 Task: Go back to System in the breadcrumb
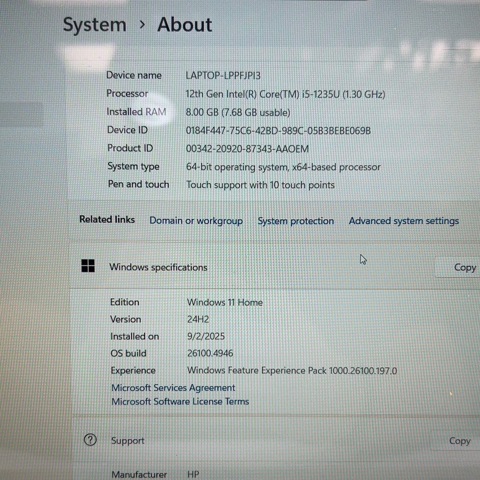click(95, 25)
